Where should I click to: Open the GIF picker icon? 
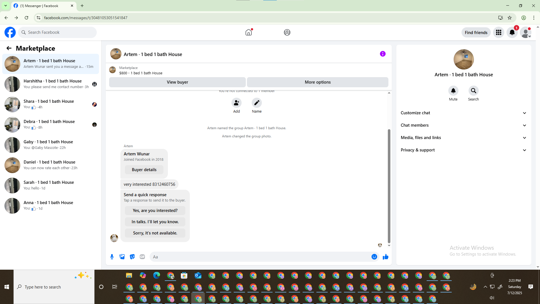[142, 257]
